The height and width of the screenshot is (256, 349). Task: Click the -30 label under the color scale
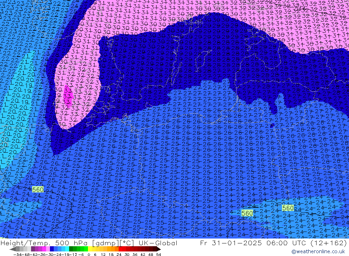pos(50,255)
